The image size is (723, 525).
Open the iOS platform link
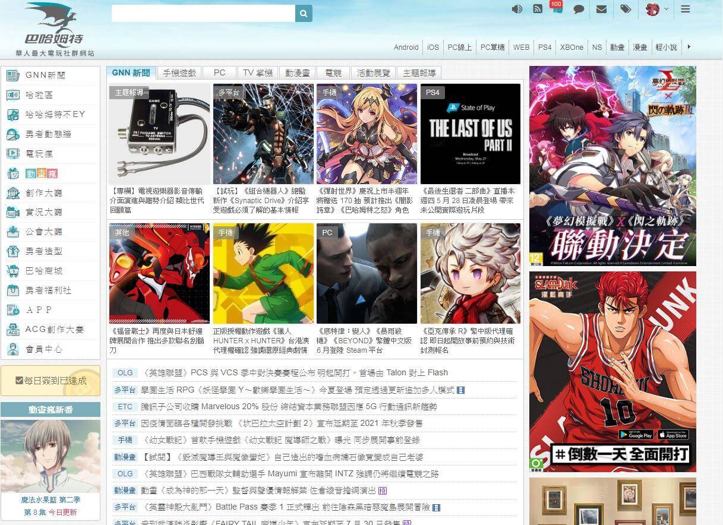433,47
